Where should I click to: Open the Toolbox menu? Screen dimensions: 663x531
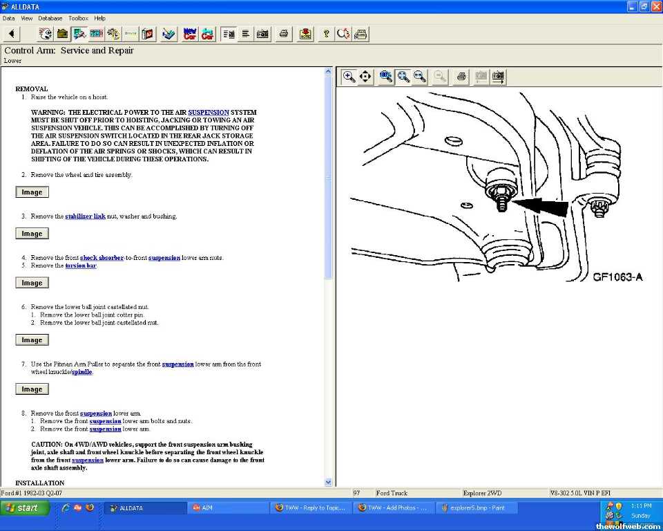pos(78,18)
